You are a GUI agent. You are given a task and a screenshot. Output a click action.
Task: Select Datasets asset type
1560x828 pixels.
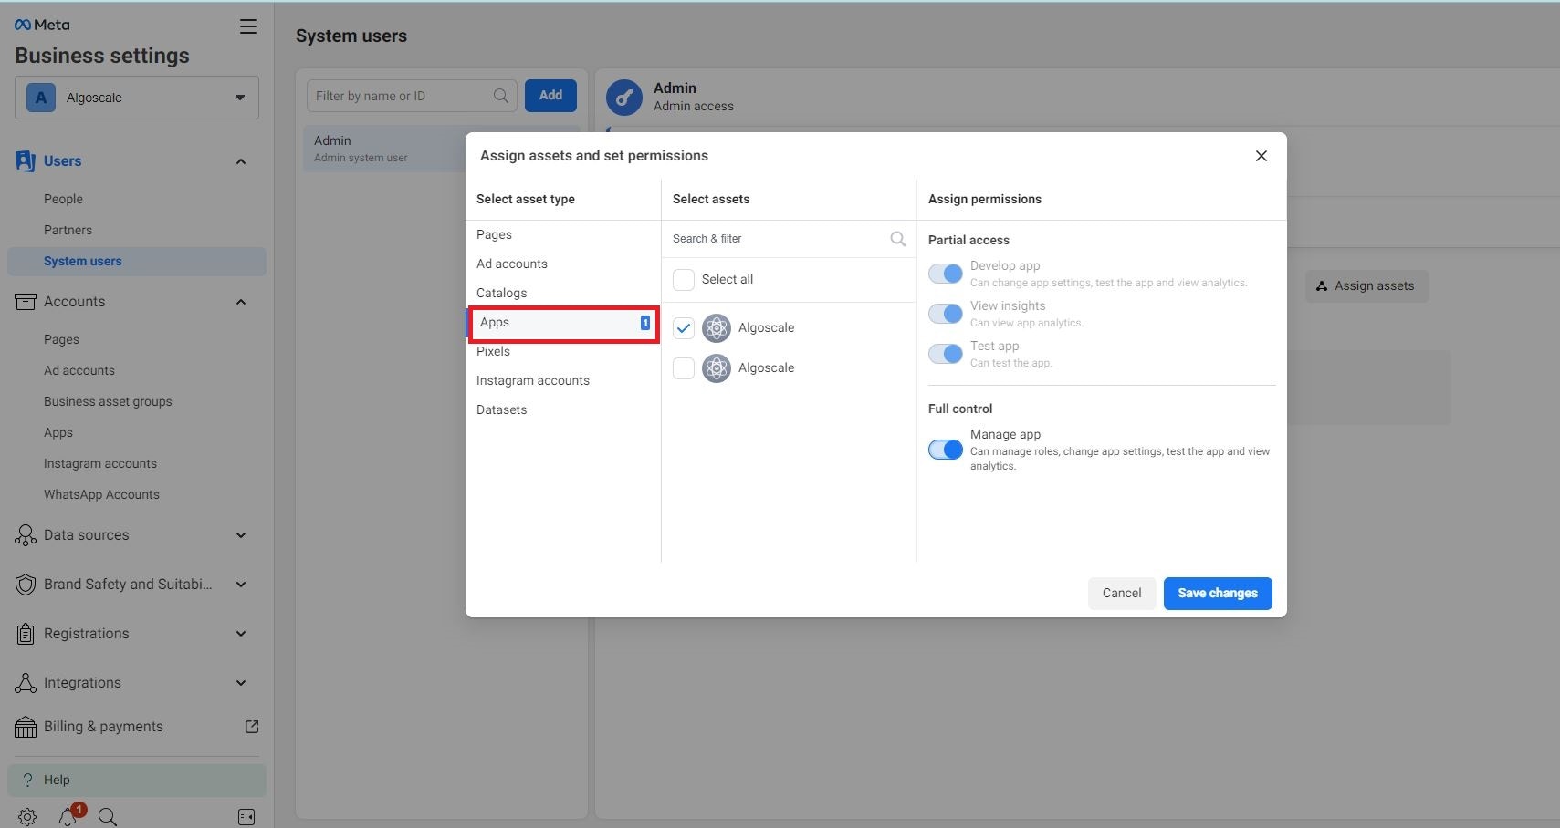tap(563, 409)
